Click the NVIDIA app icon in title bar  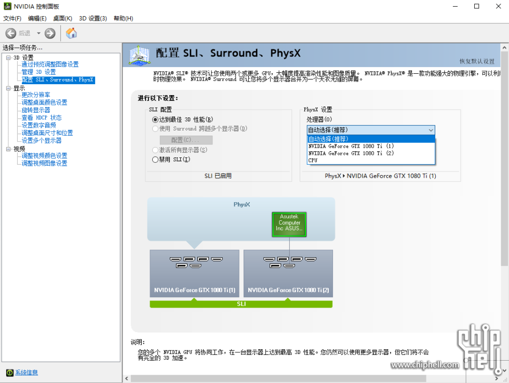click(7, 6)
